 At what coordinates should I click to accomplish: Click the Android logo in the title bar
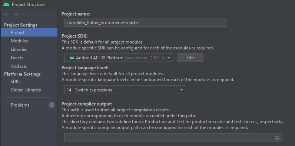pyautogui.click(x=6, y=4)
